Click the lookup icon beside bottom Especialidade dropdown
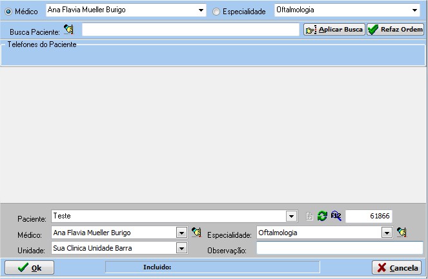428x279 pixels. coord(402,232)
